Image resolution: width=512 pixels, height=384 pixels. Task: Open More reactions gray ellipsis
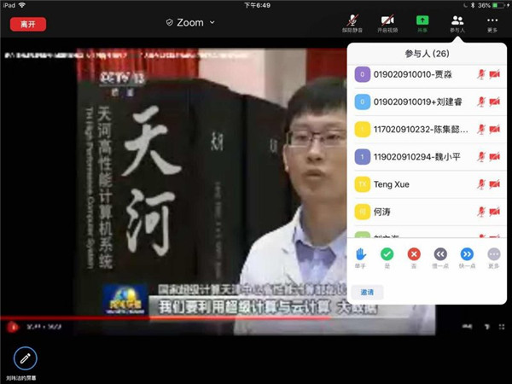click(x=494, y=254)
